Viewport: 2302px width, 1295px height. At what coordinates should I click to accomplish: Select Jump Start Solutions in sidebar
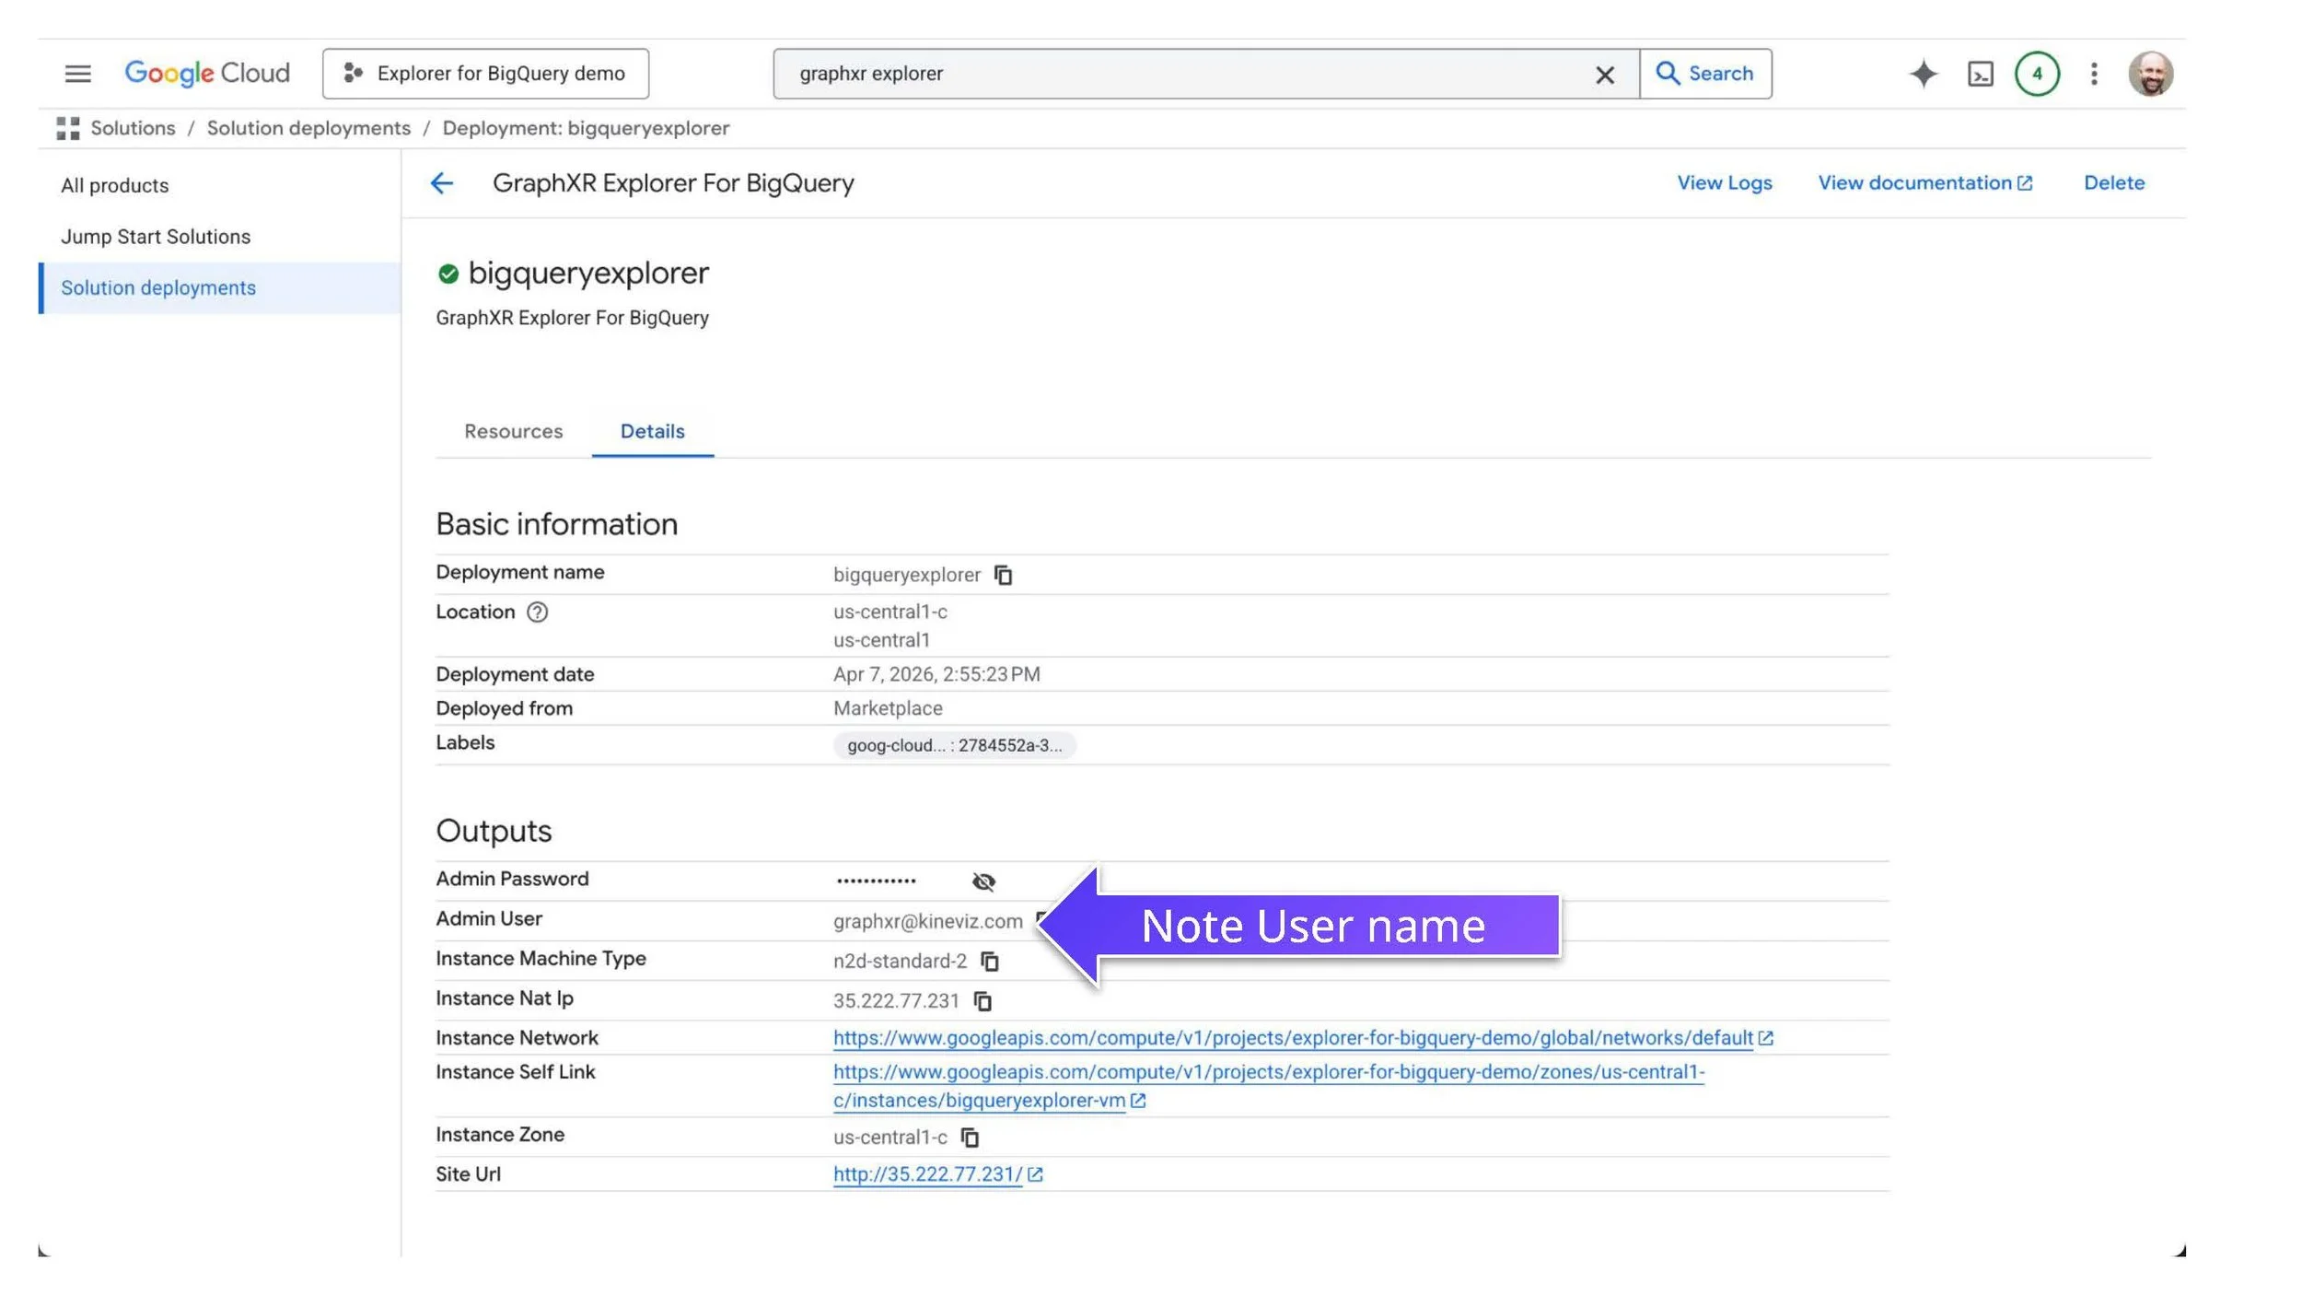tap(156, 237)
